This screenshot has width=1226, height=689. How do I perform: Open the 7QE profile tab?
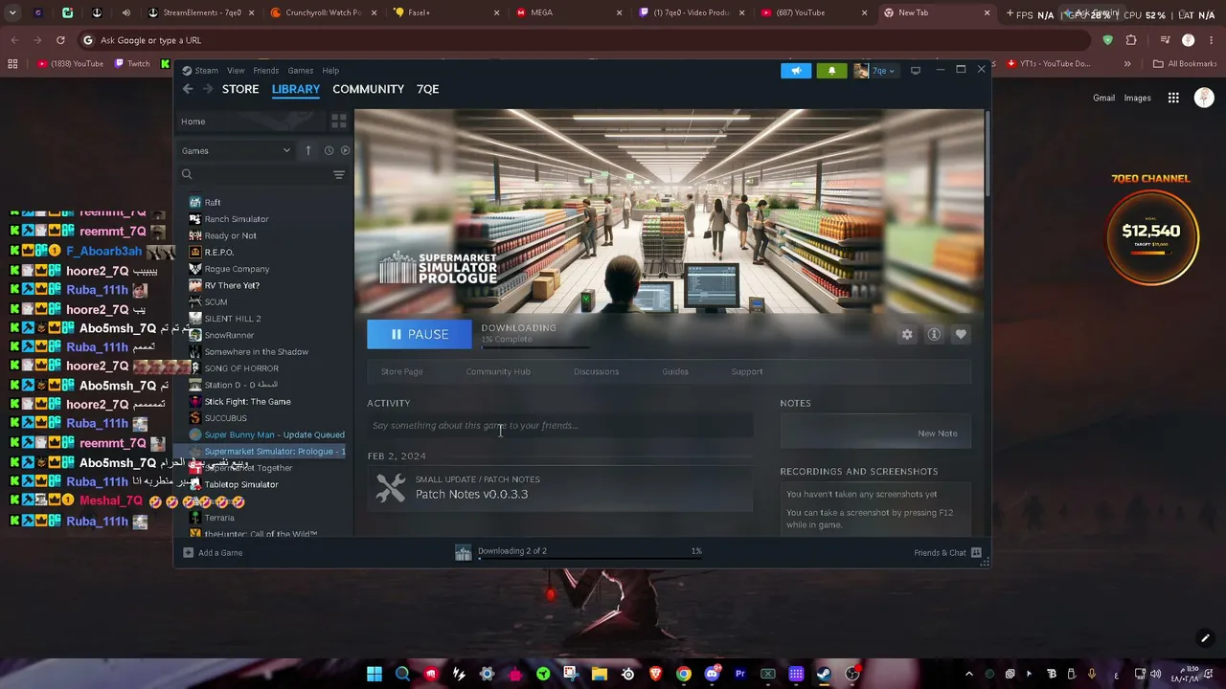[x=428, y=89]
